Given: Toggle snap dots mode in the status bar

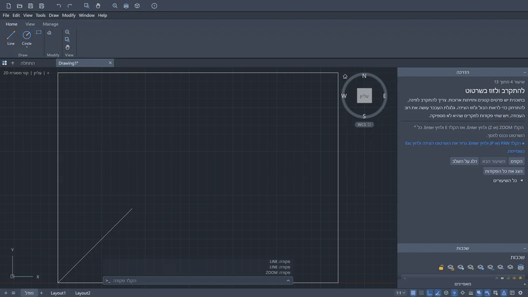Looking at the screenshot, I should pos(422,293).
